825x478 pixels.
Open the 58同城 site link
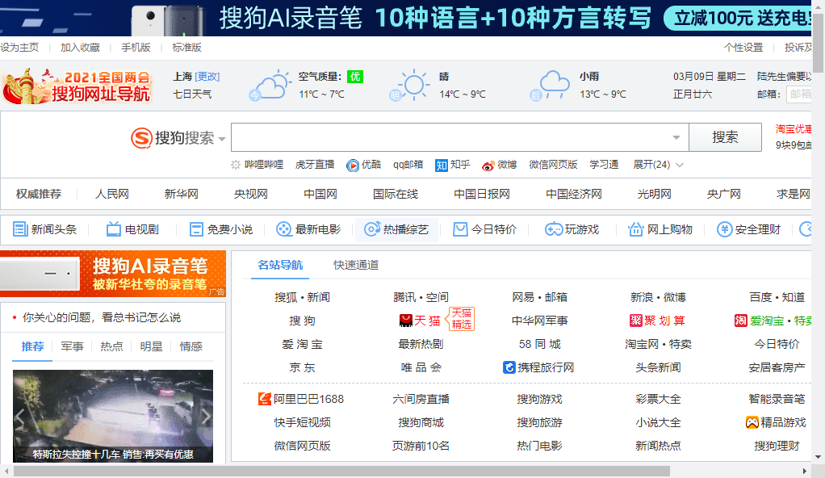coord(540,344)
